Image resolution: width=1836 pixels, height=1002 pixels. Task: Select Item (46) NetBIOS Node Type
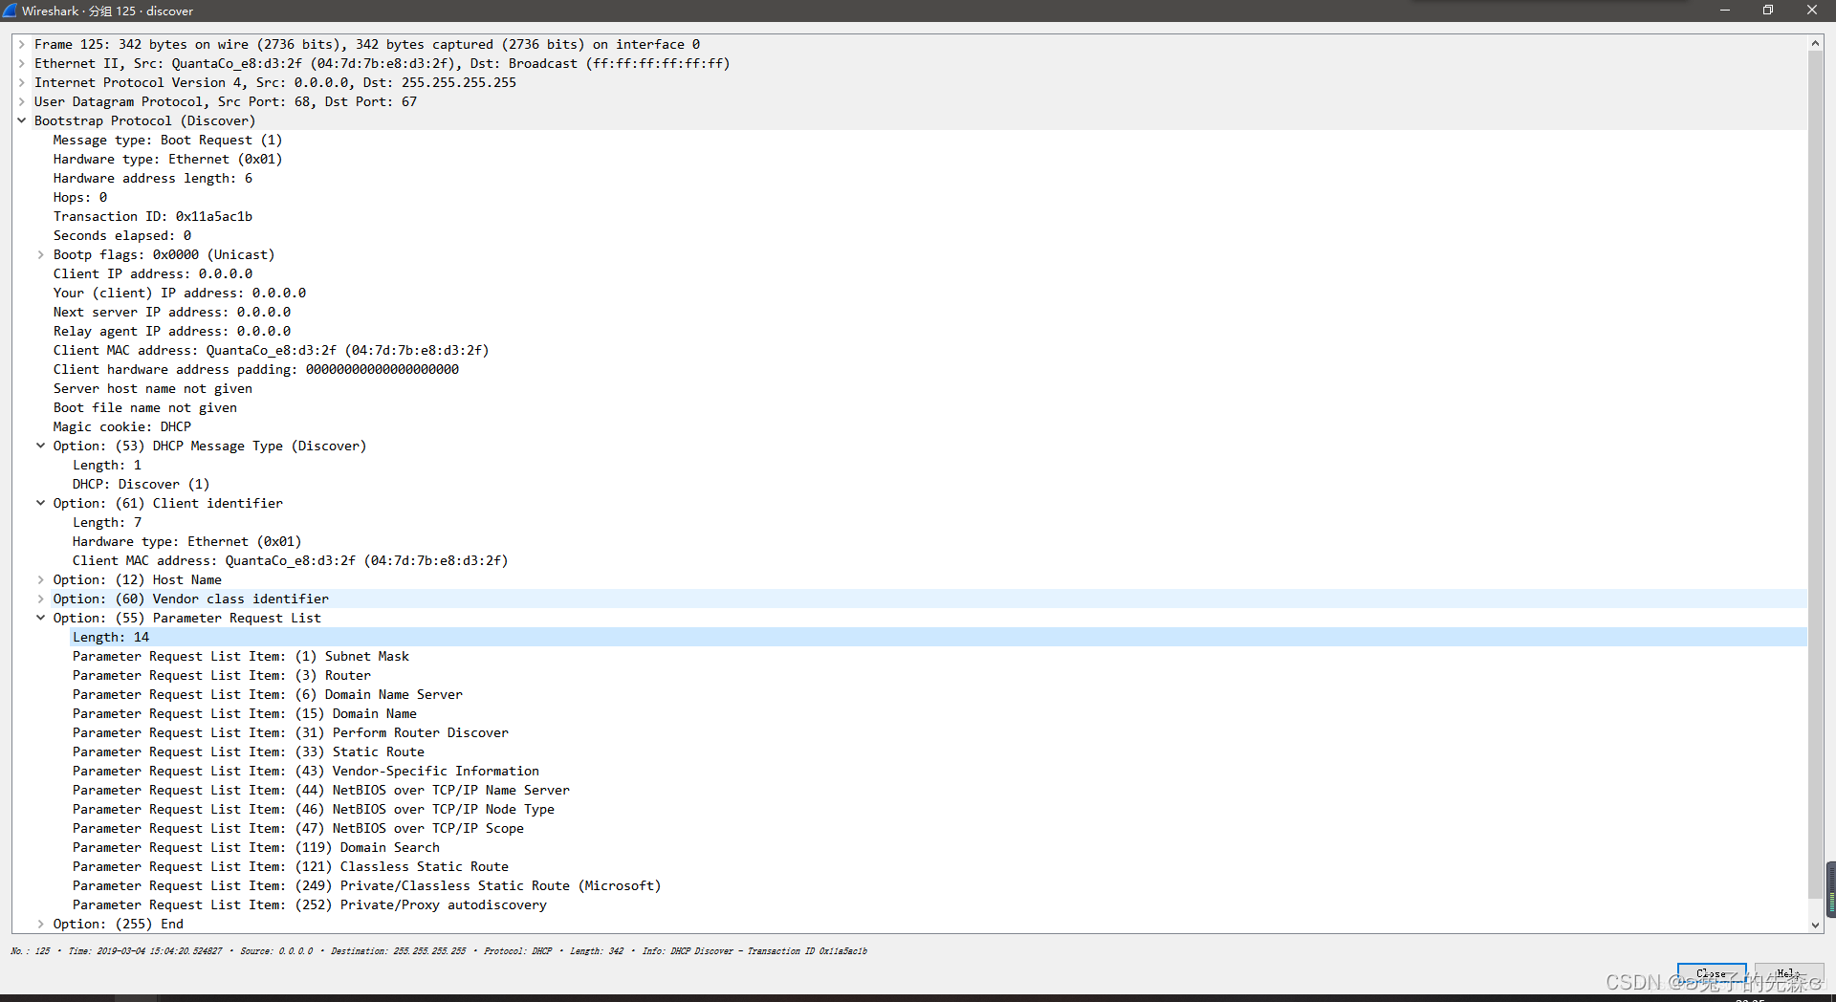coord(314,809)
